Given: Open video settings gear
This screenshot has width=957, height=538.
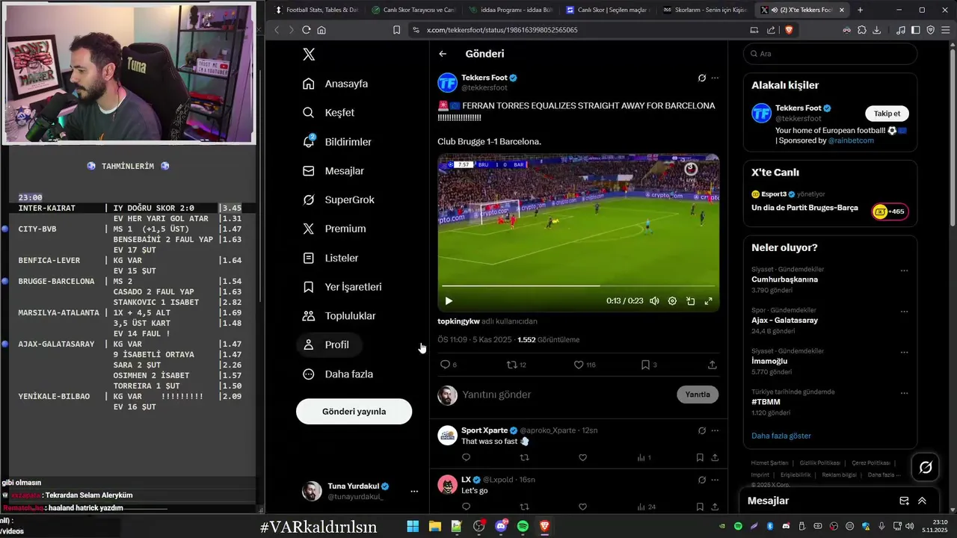Looking at the screenshot, I should (672, 301).
